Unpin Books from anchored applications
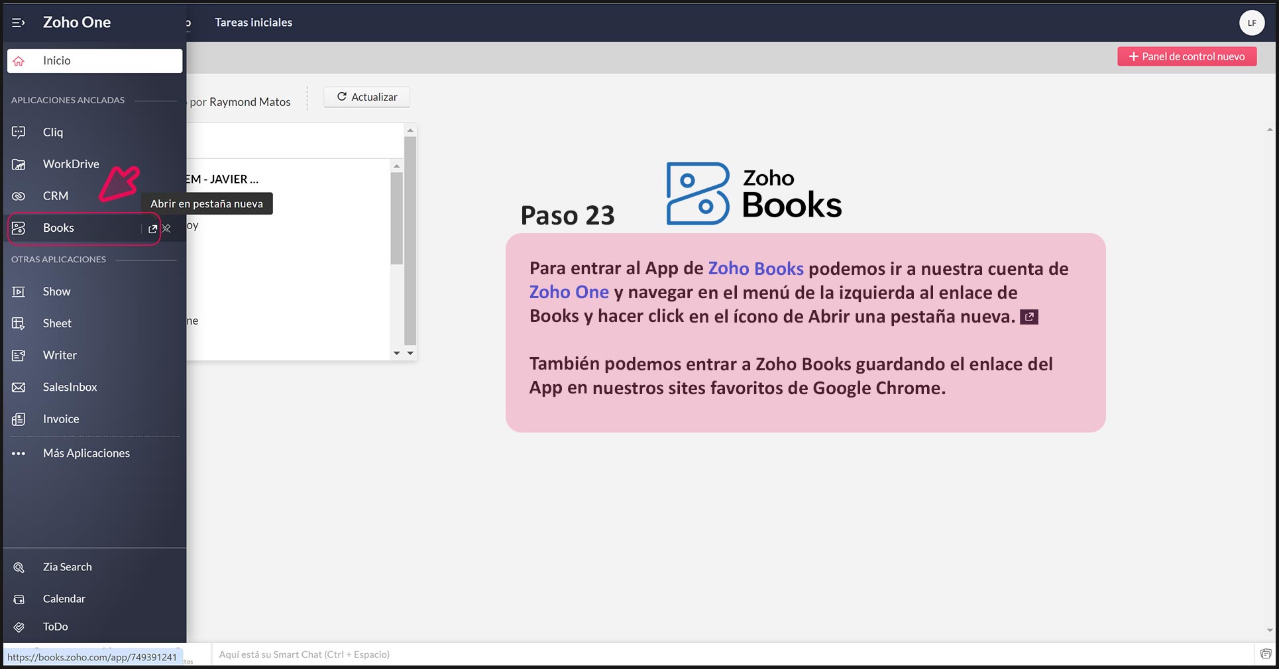This screenshot has height=669, width=1279. point(167,229)
